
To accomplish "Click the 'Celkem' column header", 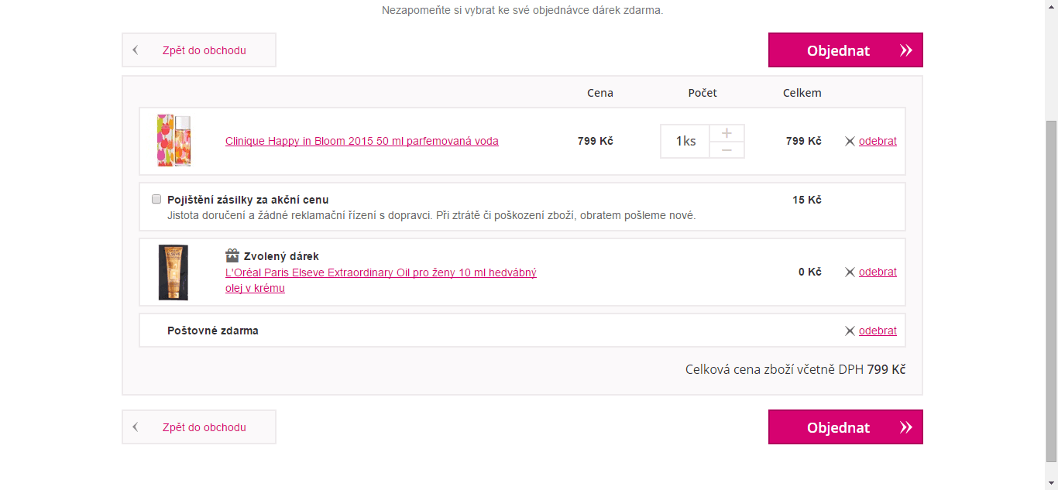I will (x=802, y=93).
